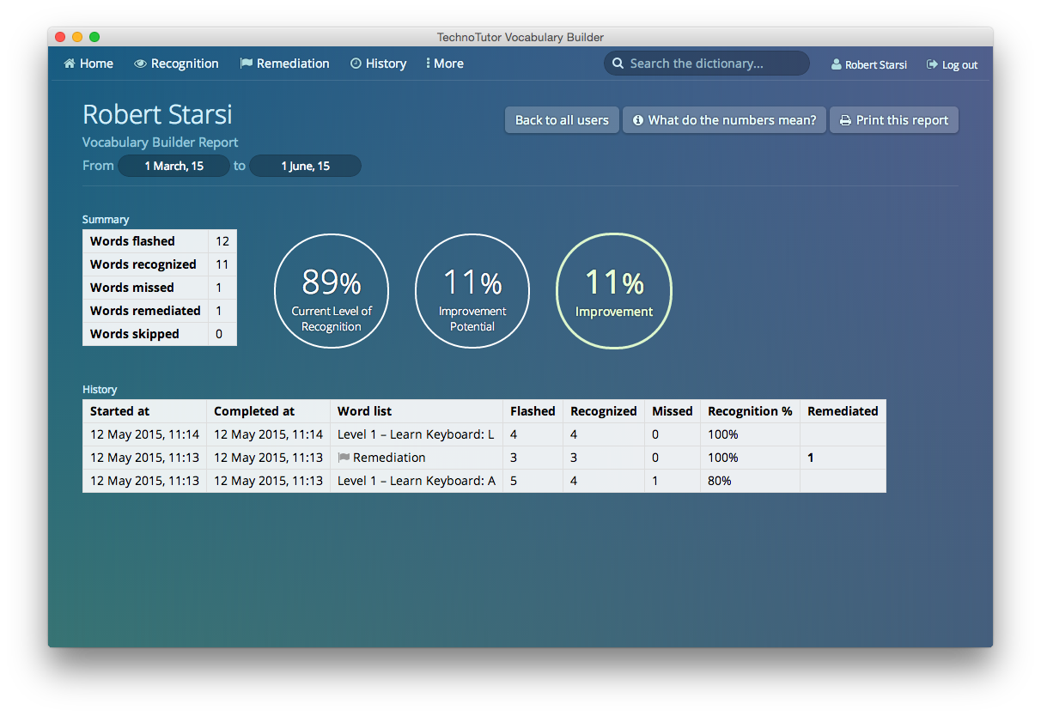Select the 11% Improvement circle indicator
1041x716 pixels.
(613, 291)
